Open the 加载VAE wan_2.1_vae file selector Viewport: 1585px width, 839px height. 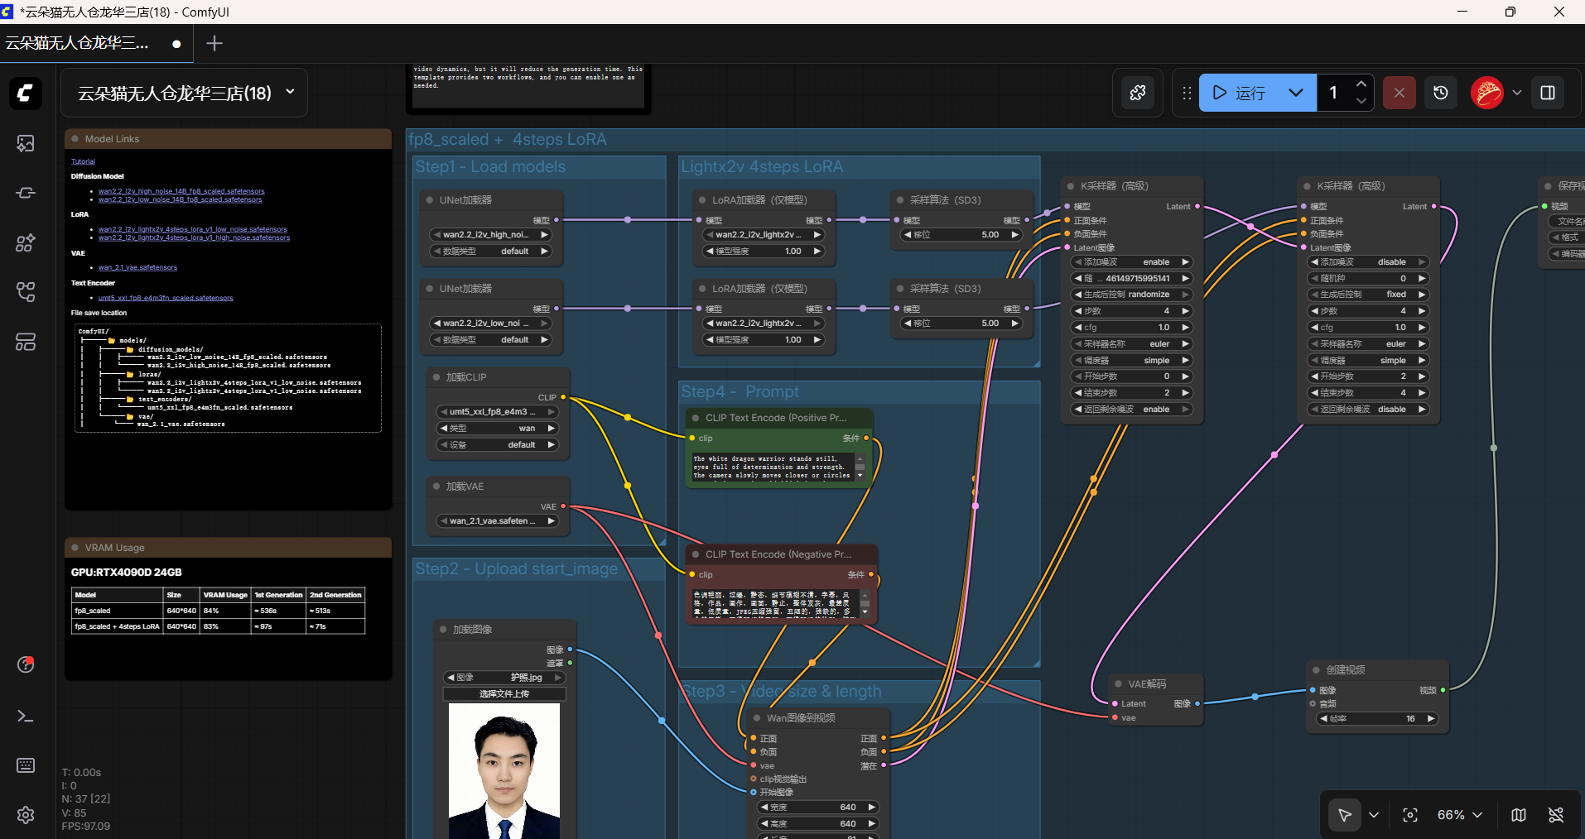pos(497,520)
